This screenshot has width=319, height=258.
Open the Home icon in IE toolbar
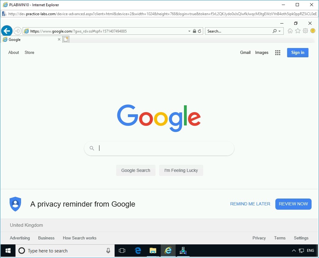(x=290, y=31)
